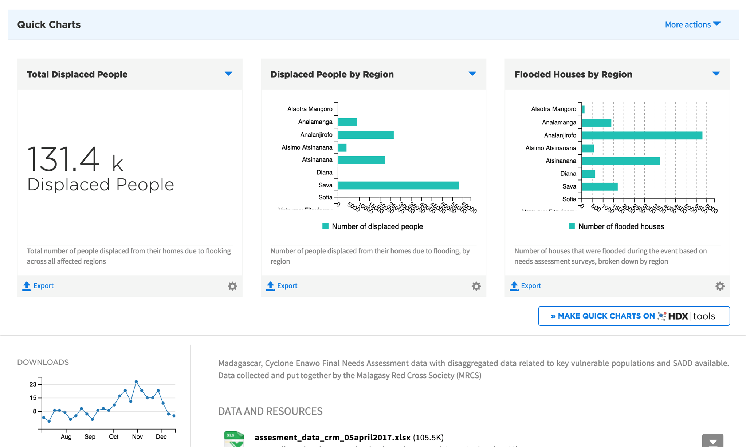Open assesment_data_crm_05april2017.xlsx file link
Screen dimensions: 746x447
(332, 437)
